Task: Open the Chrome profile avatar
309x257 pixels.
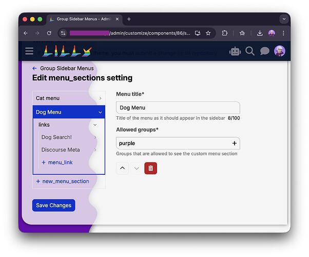Action: 272,33
